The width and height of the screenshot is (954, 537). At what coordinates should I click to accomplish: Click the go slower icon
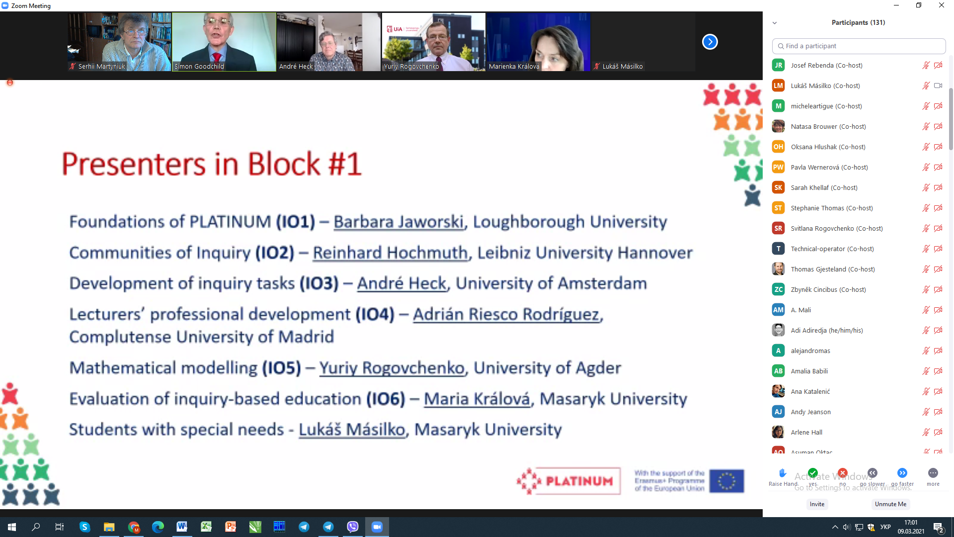point(872,473)
